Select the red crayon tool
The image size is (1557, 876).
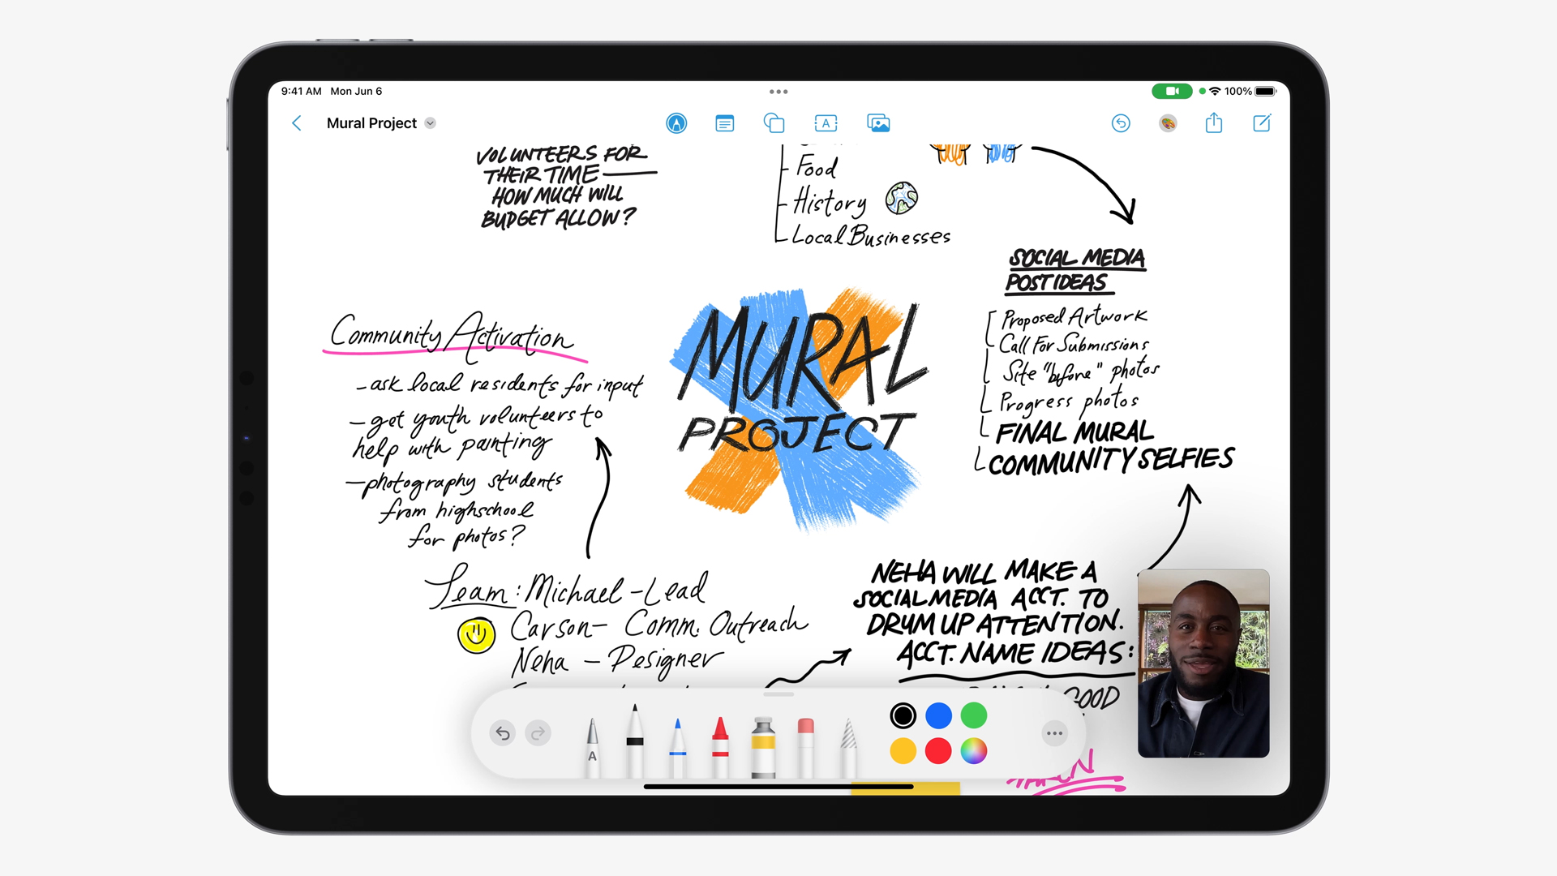point(717,732)
